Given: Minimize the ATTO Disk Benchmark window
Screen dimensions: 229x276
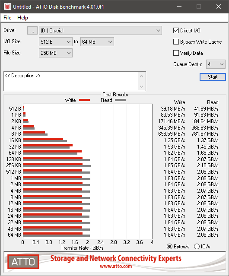Looking at the screenshot, I should click(179, 6).
